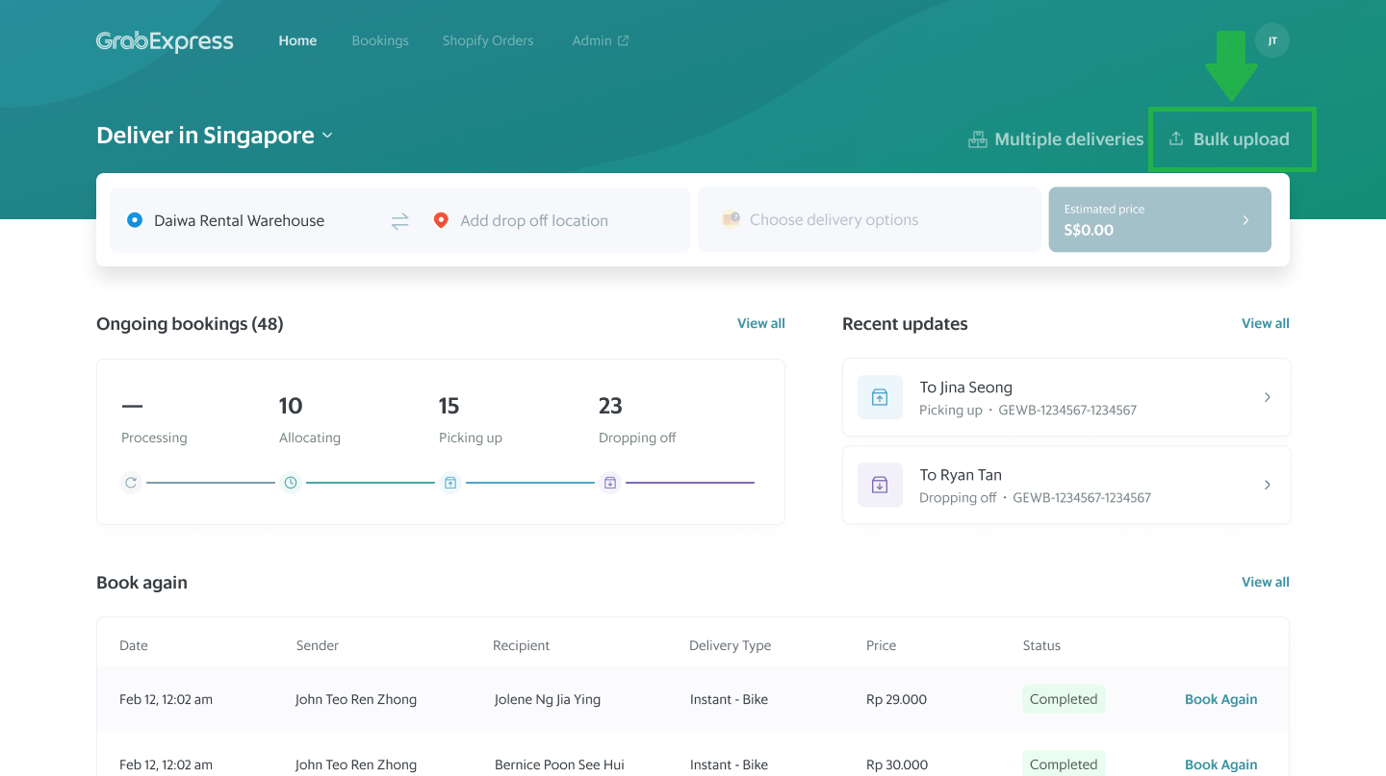Book Again for Jolene Ng Jia Ying
1386x776 pixels.
[x=1220, y=699]
